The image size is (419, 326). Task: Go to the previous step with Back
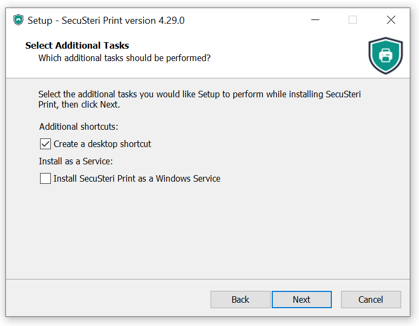(240, 300)
